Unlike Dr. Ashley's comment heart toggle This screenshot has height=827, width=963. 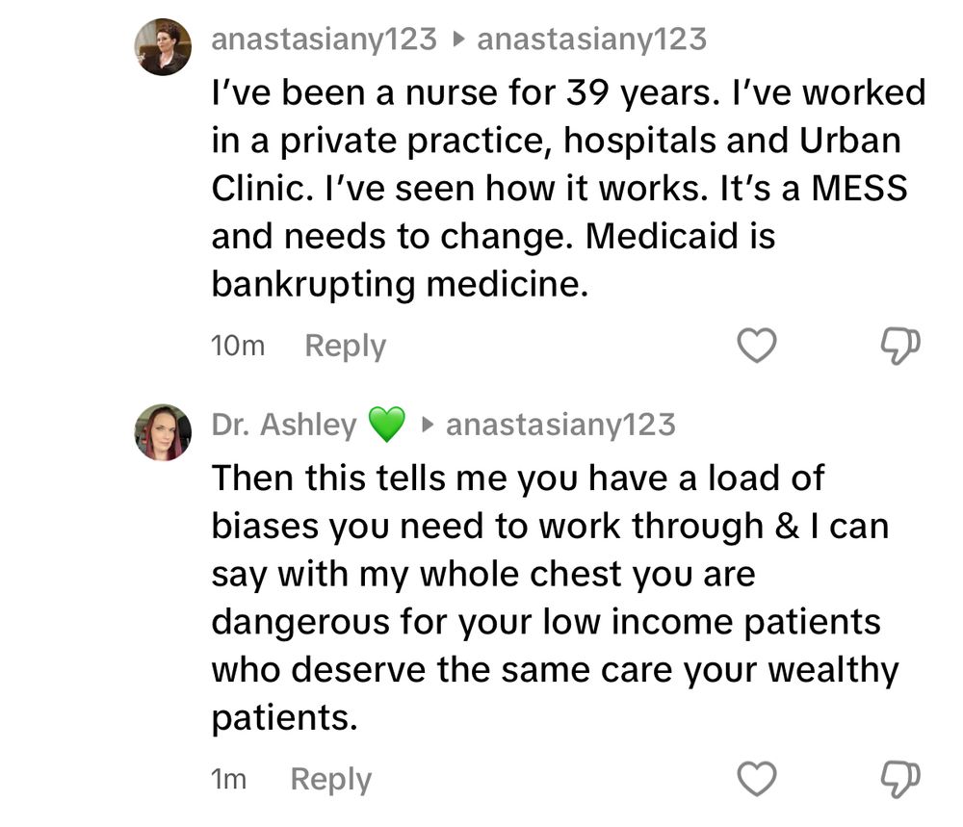pyautogui.click(x=757, y=778)
